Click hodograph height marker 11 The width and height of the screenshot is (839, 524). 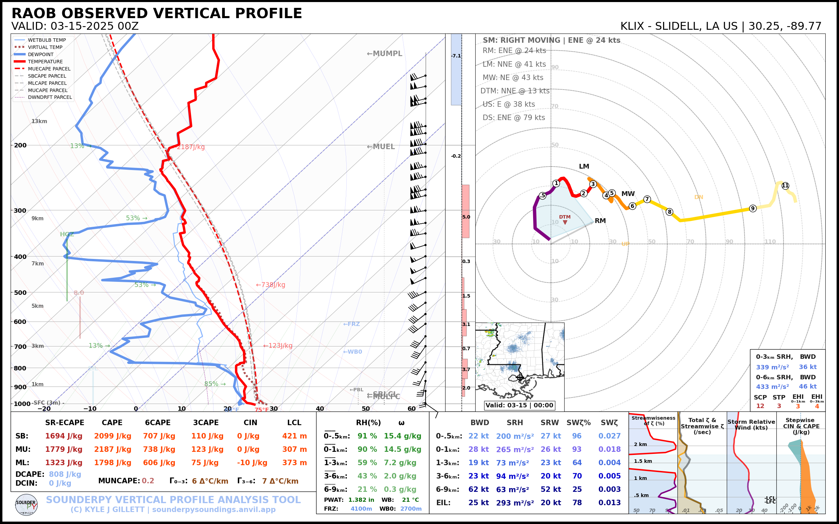click(785, 186)
